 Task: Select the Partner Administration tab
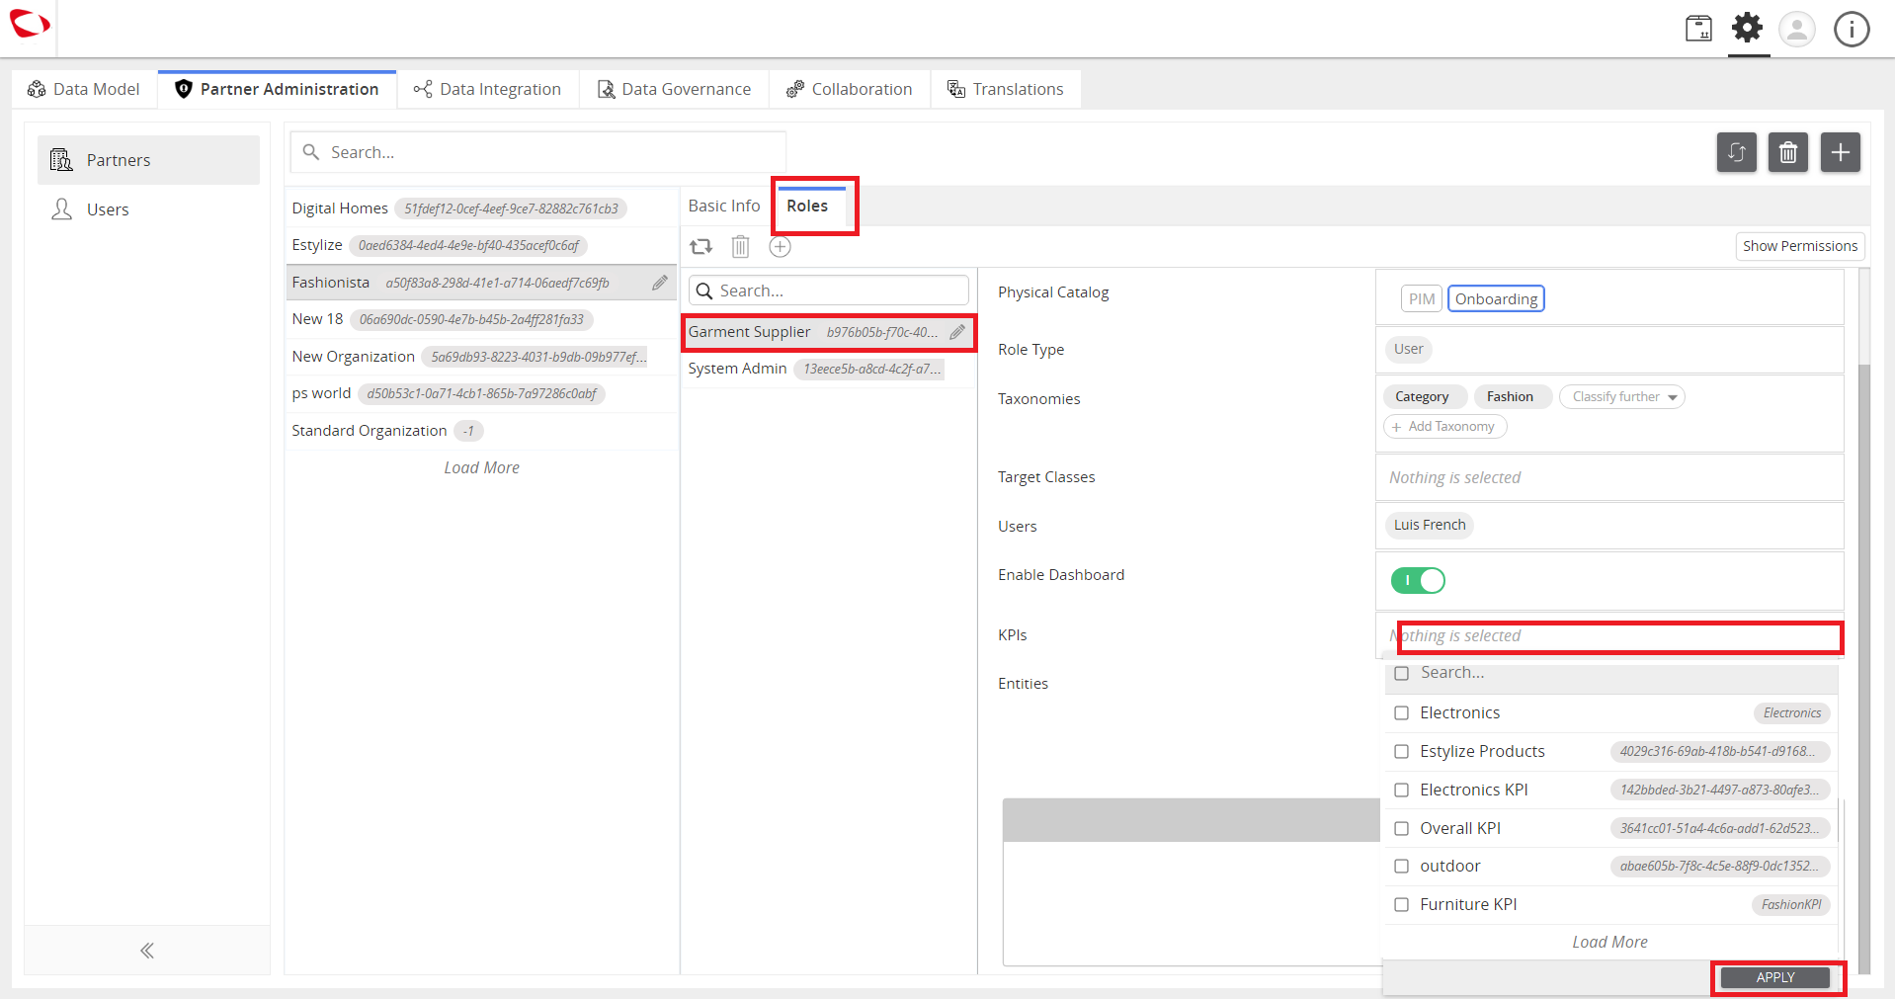[277, 89]
